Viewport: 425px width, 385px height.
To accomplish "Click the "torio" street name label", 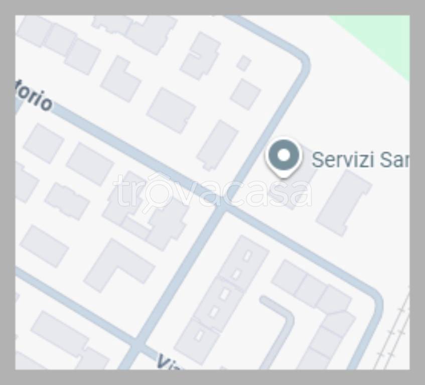I will pyautogui.click(x=33, y=97).
